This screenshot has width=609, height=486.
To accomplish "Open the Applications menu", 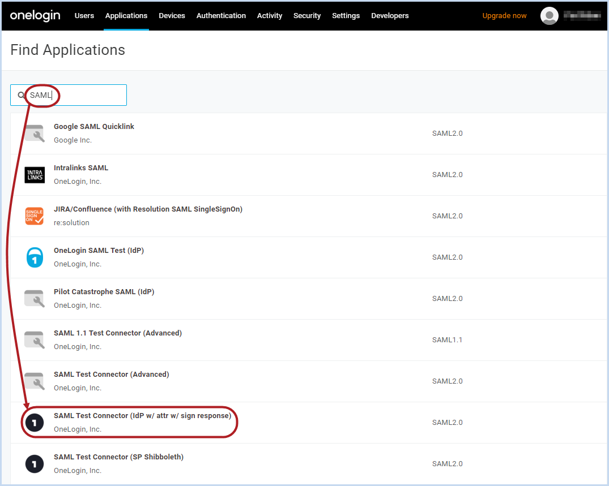I will 126,15.
